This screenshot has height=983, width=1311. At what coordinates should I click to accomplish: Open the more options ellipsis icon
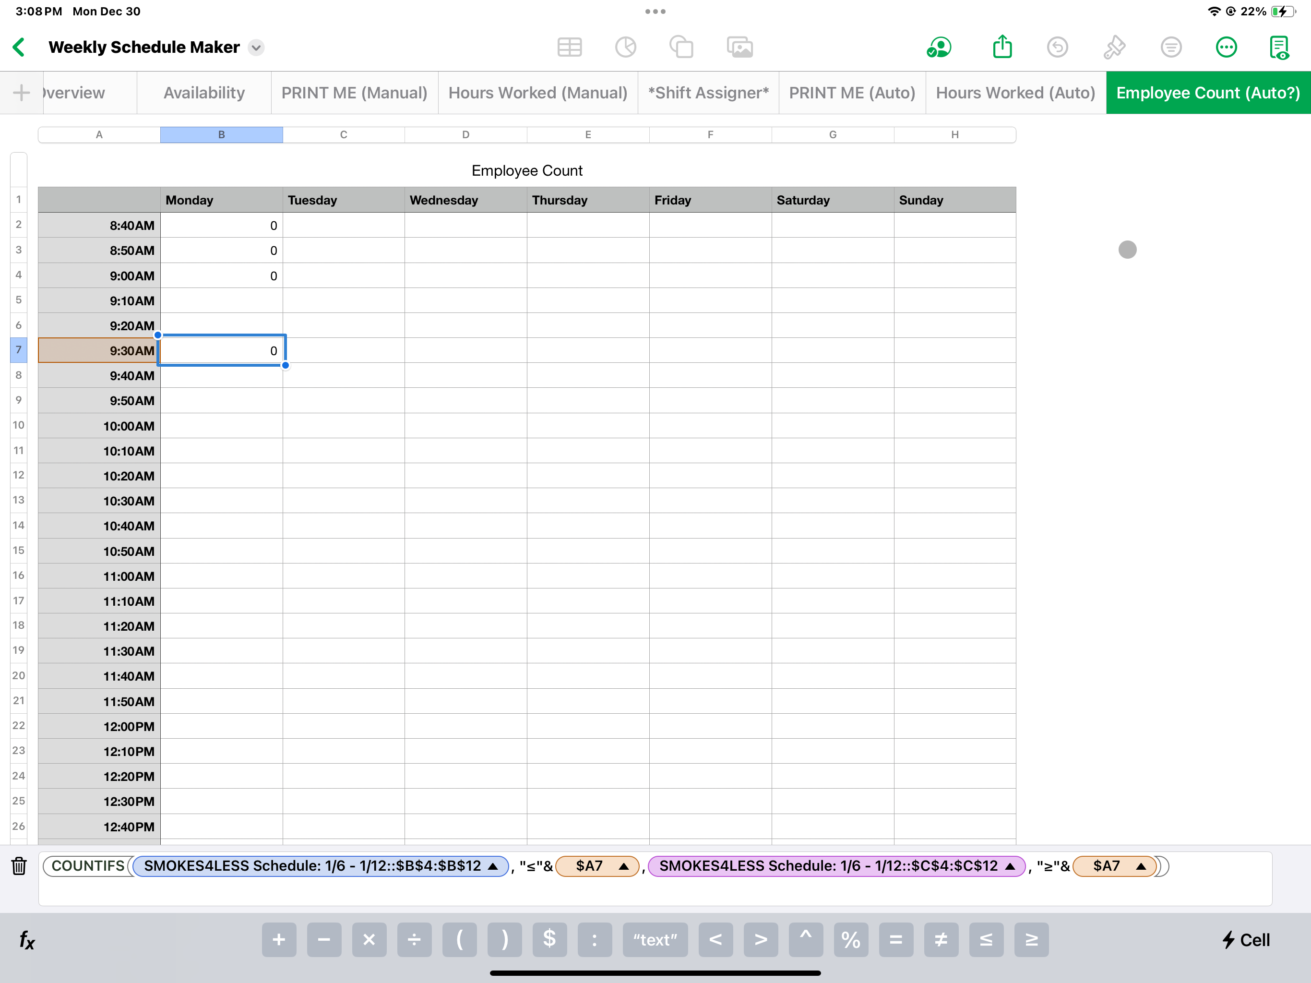pos(1226,48)
